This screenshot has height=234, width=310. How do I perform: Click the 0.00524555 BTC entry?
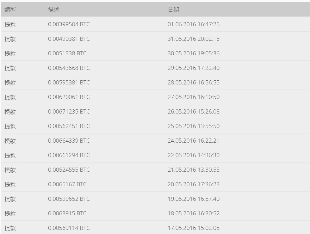click(69, 170)
